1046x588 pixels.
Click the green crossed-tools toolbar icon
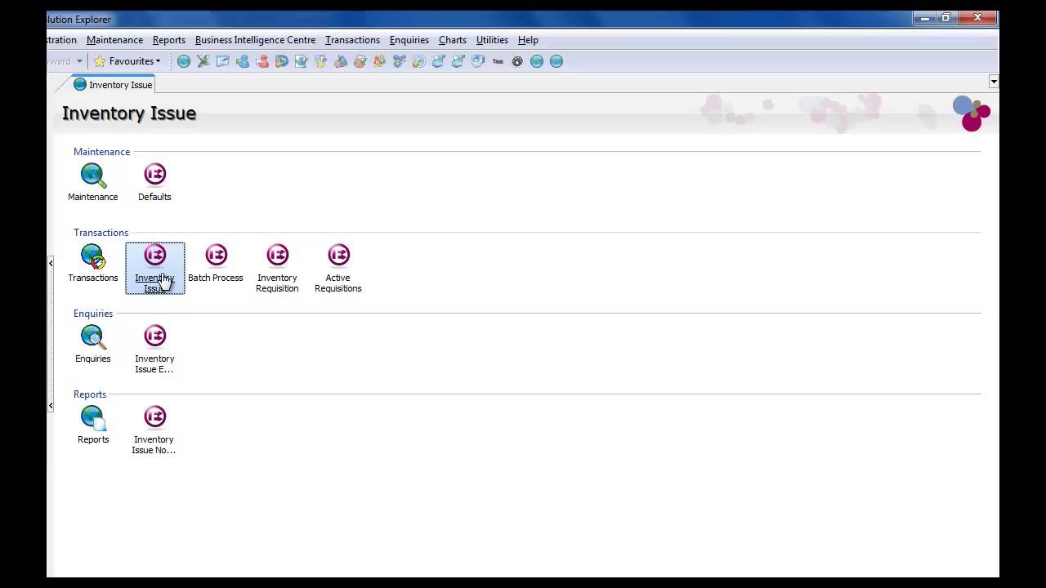pos(203,61)
